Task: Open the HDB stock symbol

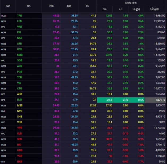Action: point(20,150)
